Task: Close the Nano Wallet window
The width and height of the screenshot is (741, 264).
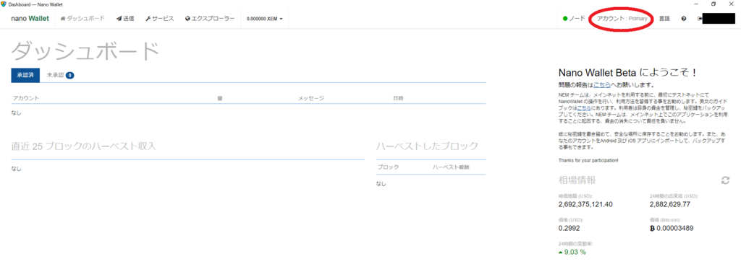Action: point(732,4)
